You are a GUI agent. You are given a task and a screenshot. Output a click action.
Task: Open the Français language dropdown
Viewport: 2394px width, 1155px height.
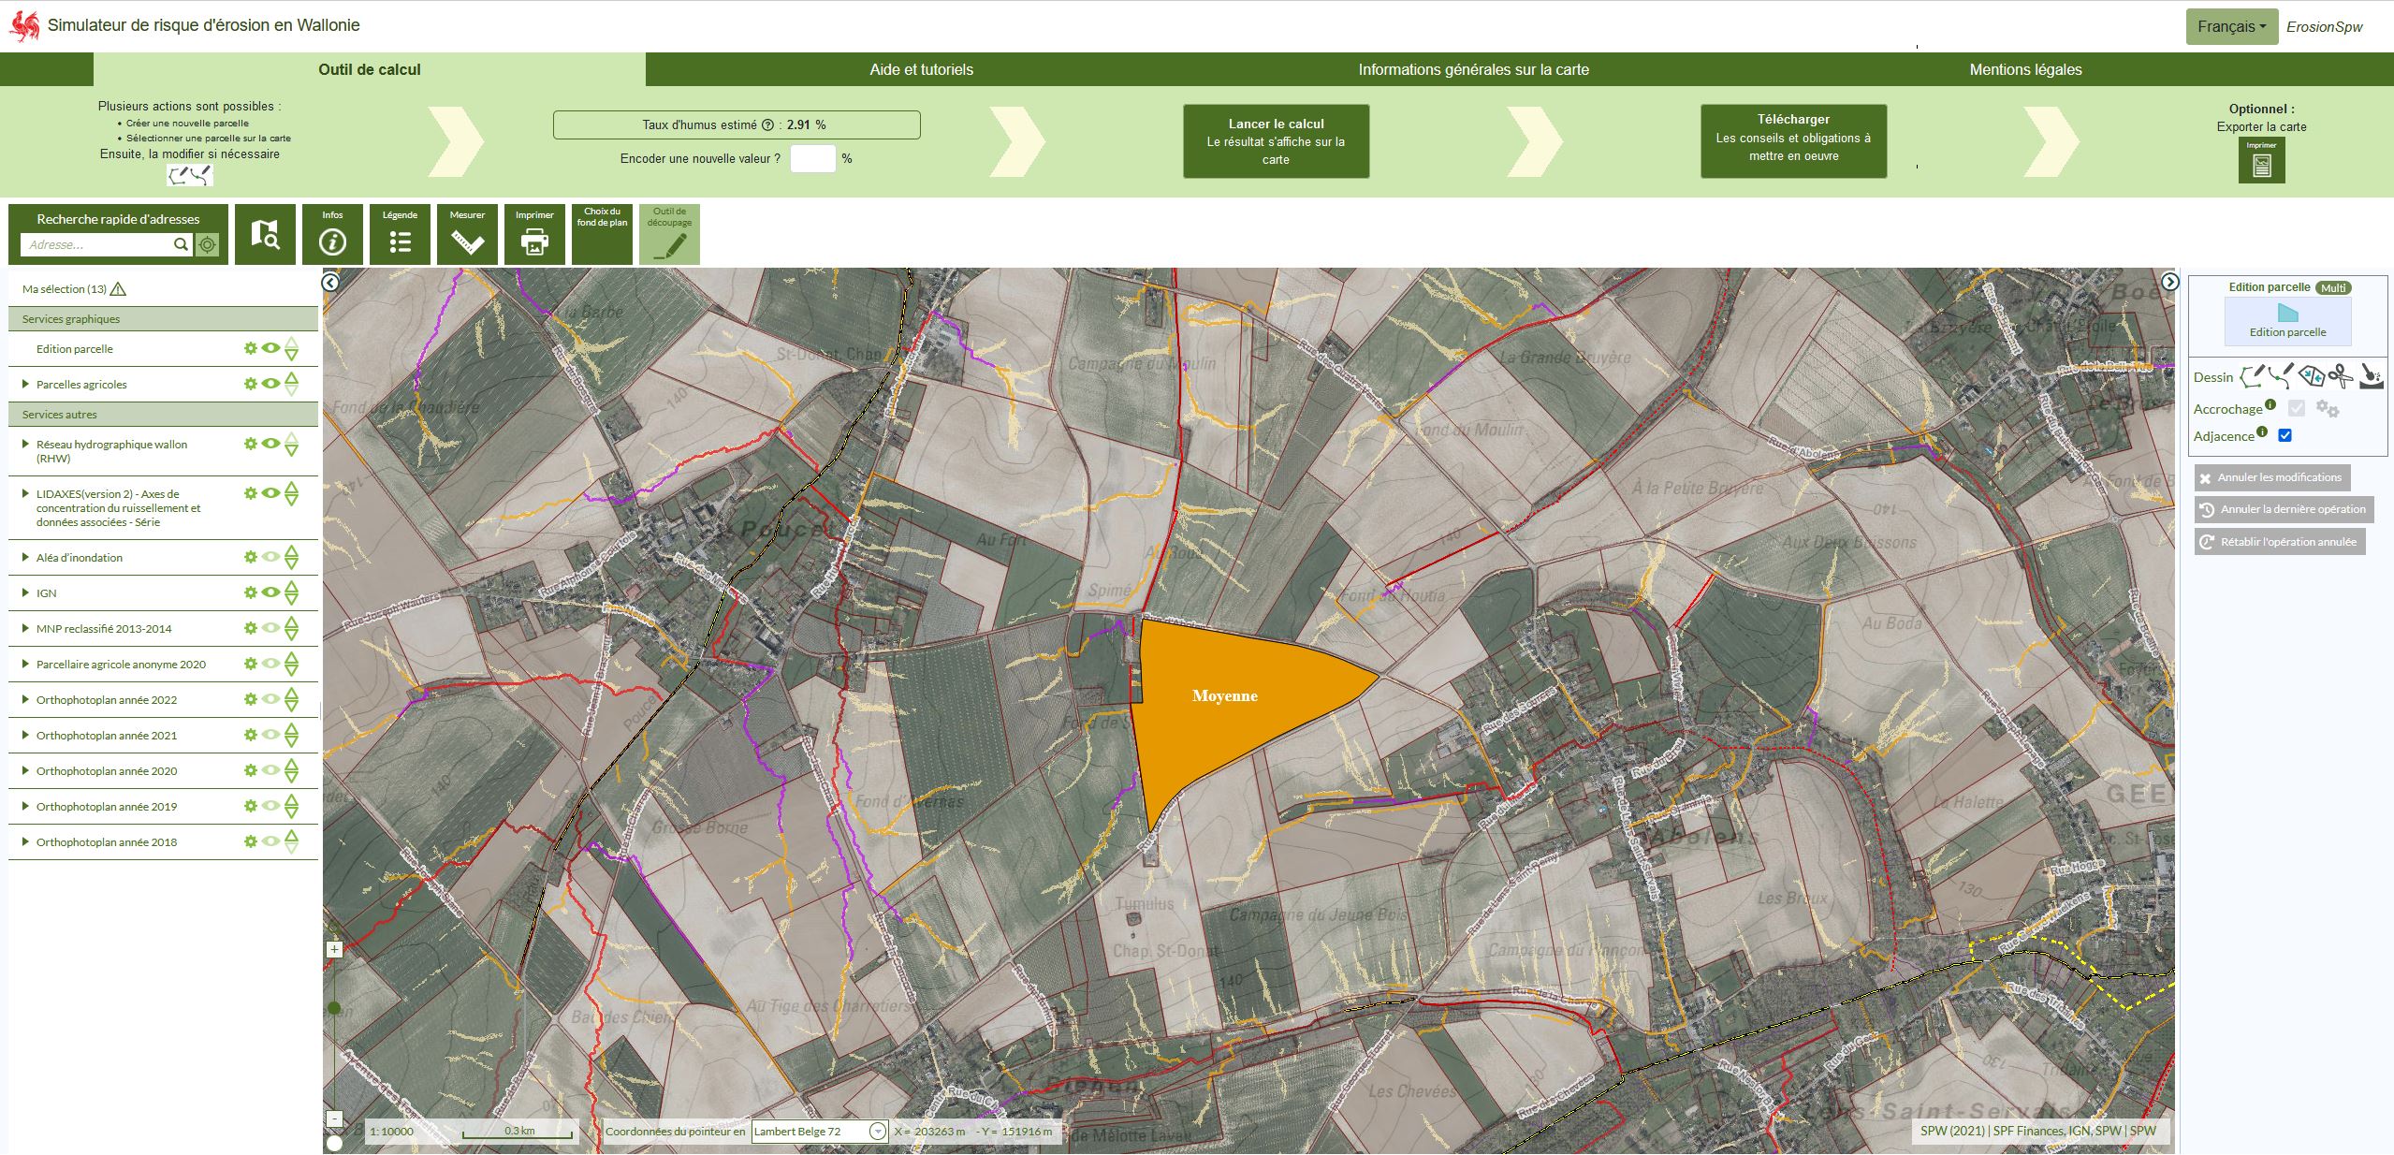[2231, 27]
